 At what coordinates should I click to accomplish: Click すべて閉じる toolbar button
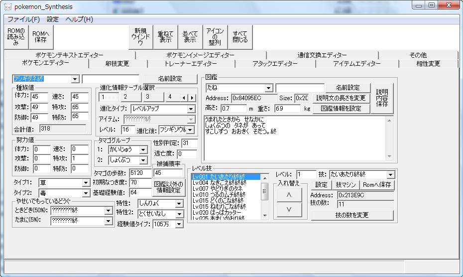click(x=240, y=37)
